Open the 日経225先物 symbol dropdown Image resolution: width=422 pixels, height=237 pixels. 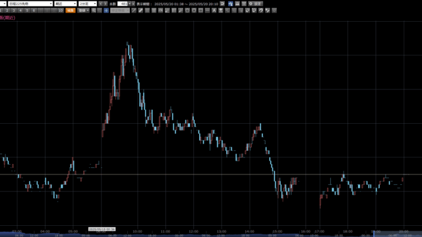point(30,4)
